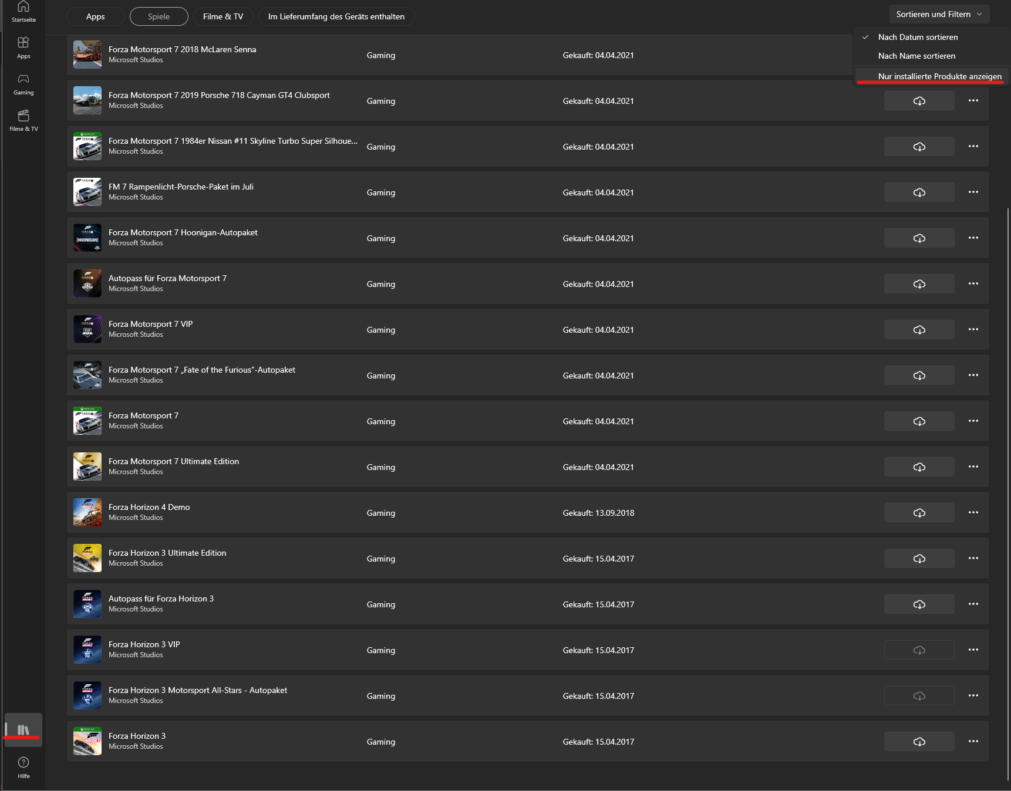
Task: Open Forza Motorsport 7 2018 McLaren Senna title
Action: 182,49
